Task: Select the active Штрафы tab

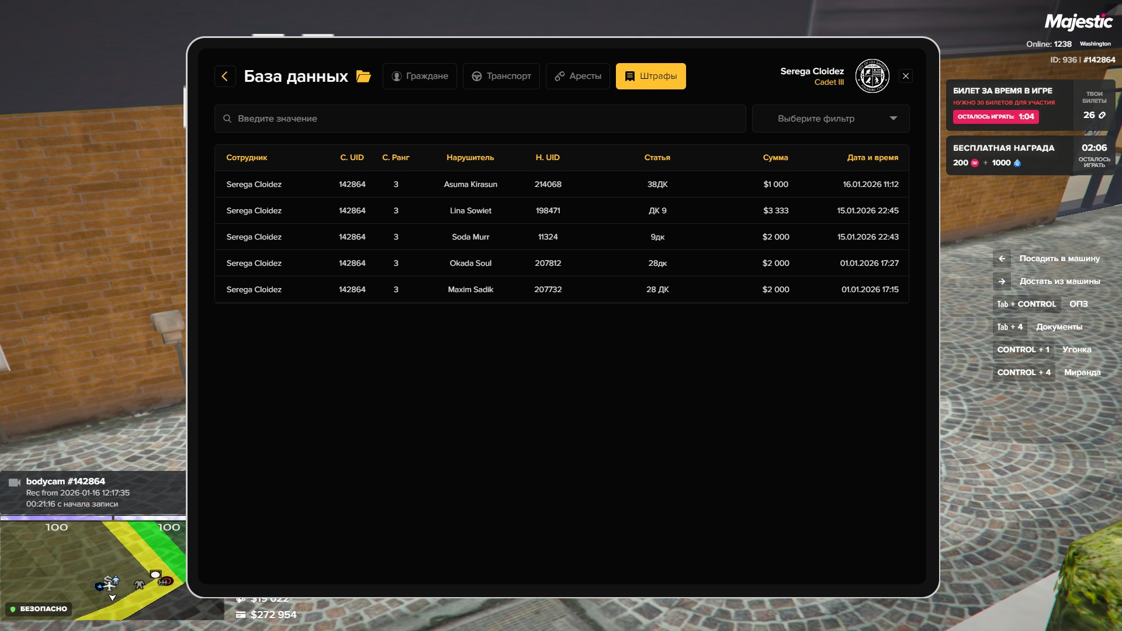Action: click(650, 76)
